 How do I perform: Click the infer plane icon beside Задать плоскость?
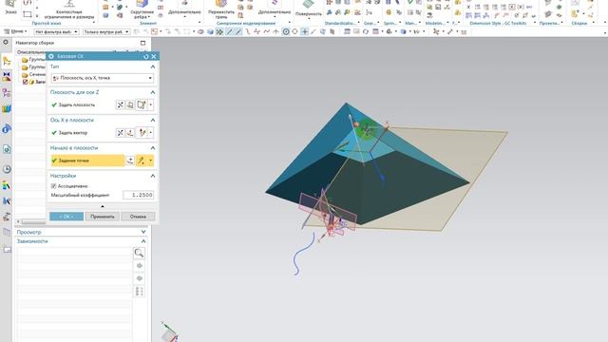pos(142,104)
